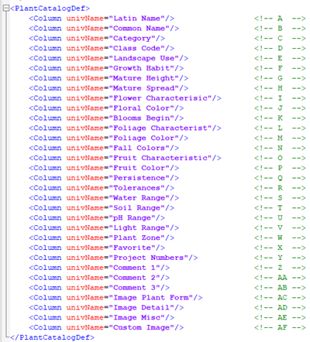Click the comment labeled Q
The width and height of the screenshot is (310, 342).
(x=280, y=178)
